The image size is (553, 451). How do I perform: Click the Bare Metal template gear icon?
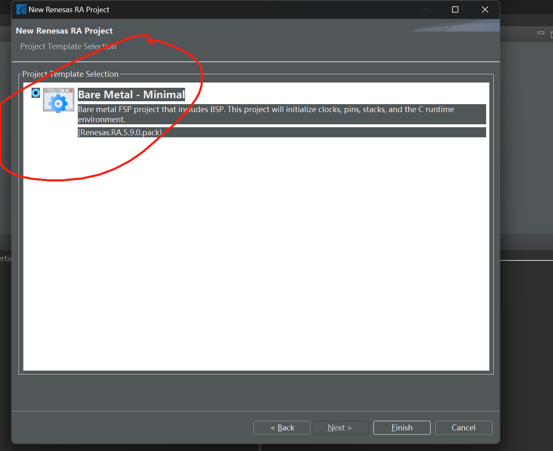[58, 100]
